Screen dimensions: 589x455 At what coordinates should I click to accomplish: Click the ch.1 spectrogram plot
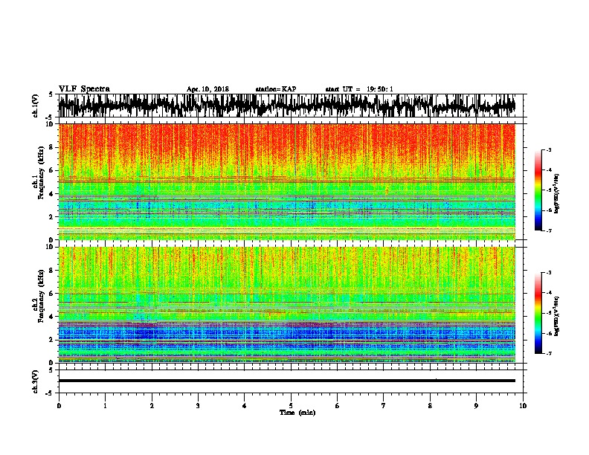click(286, 181)
